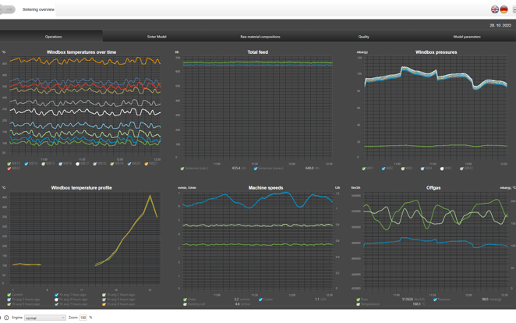Click the Zoom percentage input field
Image resolution: width=516 pixels, height=323 pixels.
(x=83, y=318)
